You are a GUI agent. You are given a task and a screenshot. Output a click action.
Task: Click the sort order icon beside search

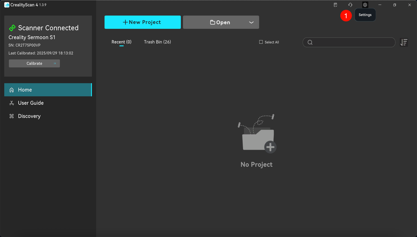[404, 42]
